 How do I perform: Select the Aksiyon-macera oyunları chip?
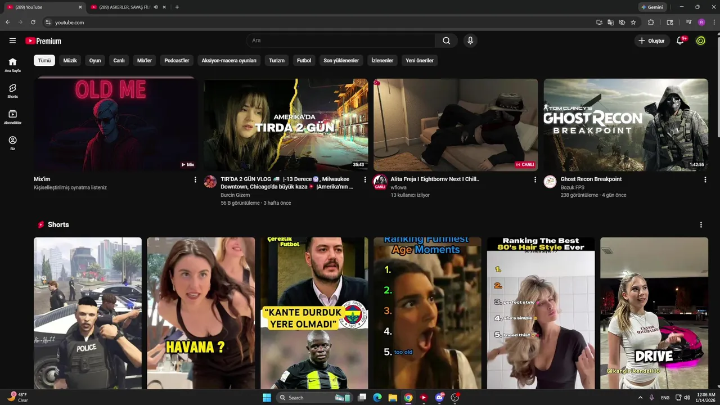click(x=229, y=60)
